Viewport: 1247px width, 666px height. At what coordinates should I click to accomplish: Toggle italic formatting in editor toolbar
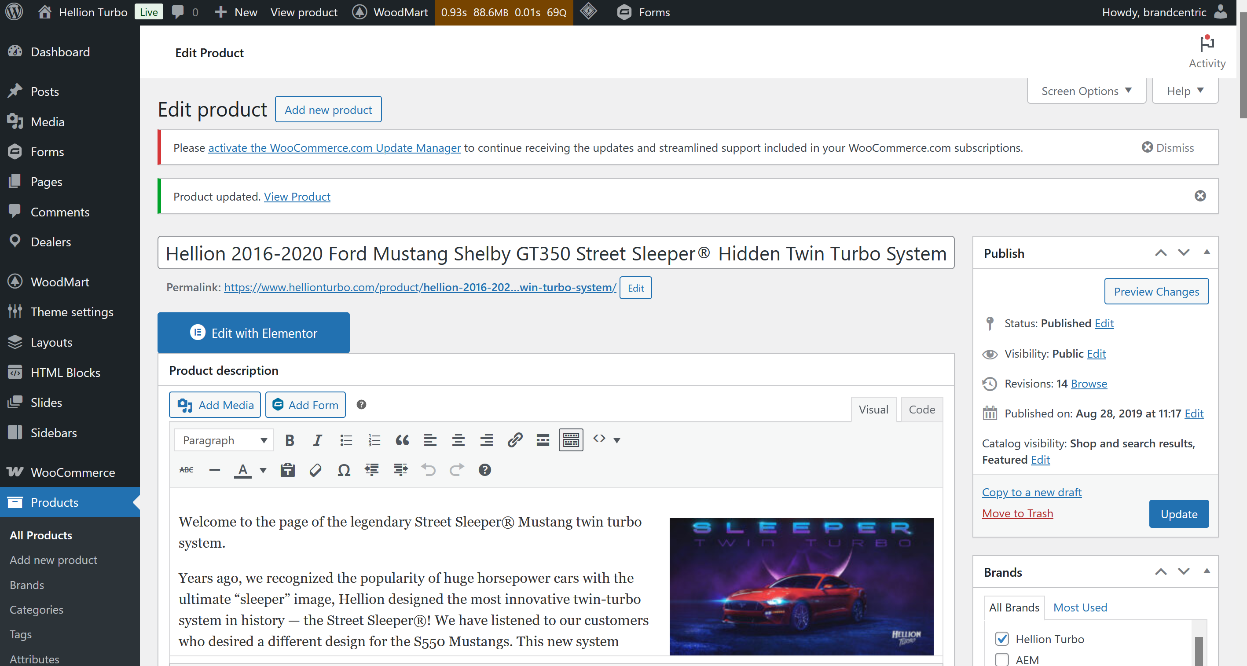(x=318, y=440)
